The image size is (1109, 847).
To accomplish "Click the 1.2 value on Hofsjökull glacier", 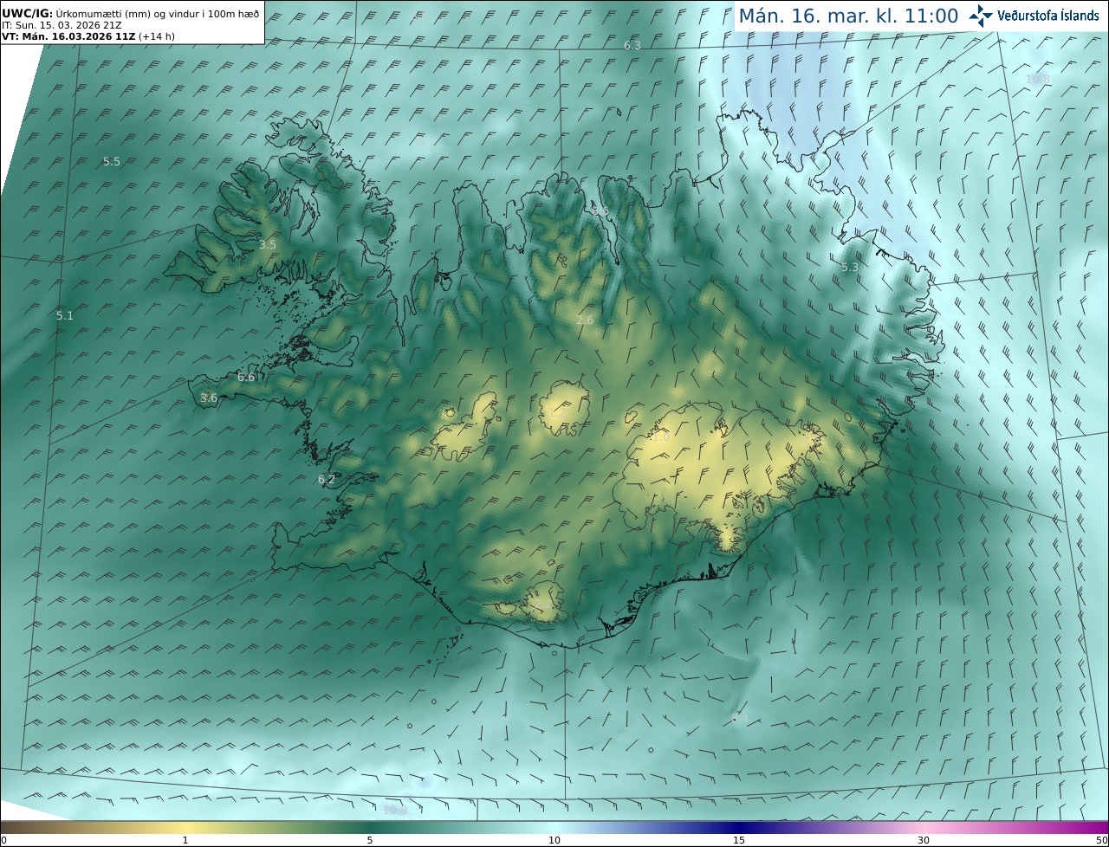I will click(x=556, y=413).
